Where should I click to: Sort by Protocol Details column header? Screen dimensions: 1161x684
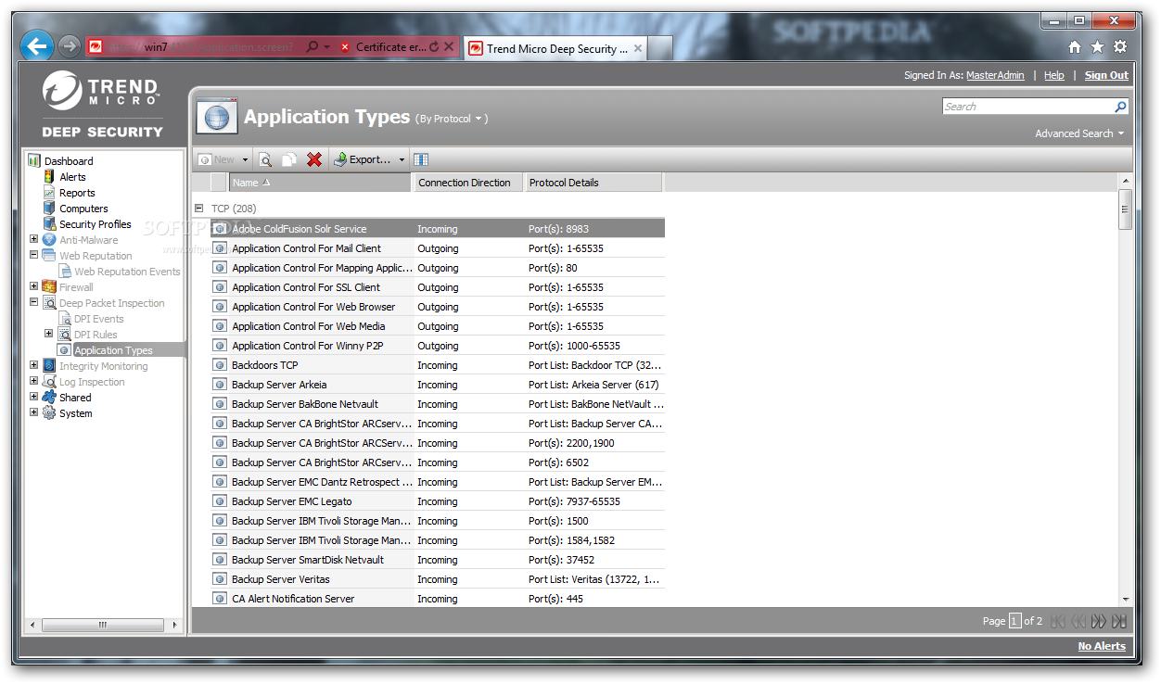coord(593,183)
